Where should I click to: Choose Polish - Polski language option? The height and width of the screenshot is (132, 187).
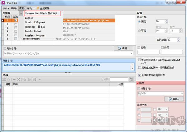(x=33, y=31)
